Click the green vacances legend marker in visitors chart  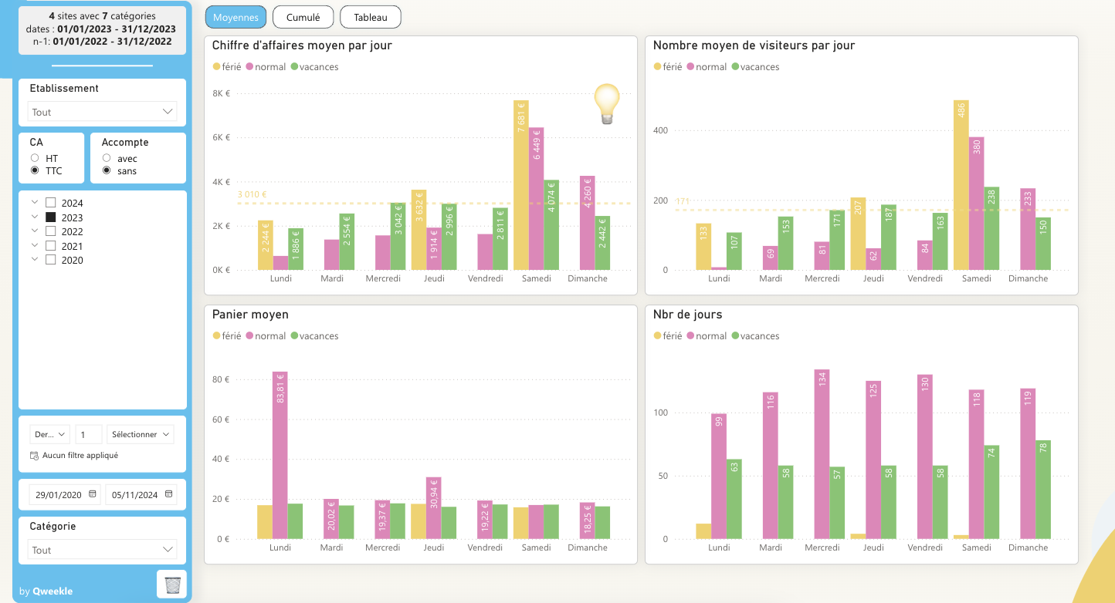[735, 67]
